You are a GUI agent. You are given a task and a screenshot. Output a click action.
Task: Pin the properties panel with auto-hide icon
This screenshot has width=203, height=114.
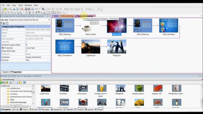pyautogui.click(x=47, y=16)
